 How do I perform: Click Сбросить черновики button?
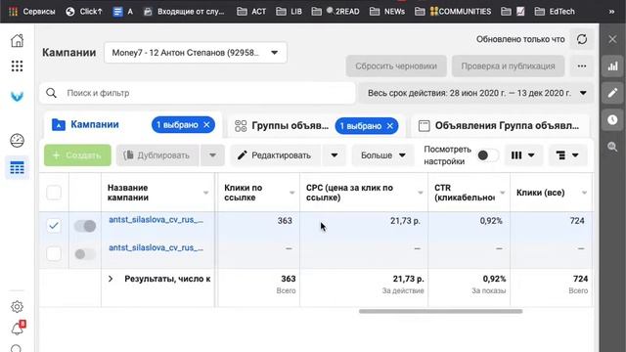tap(396, 66)
